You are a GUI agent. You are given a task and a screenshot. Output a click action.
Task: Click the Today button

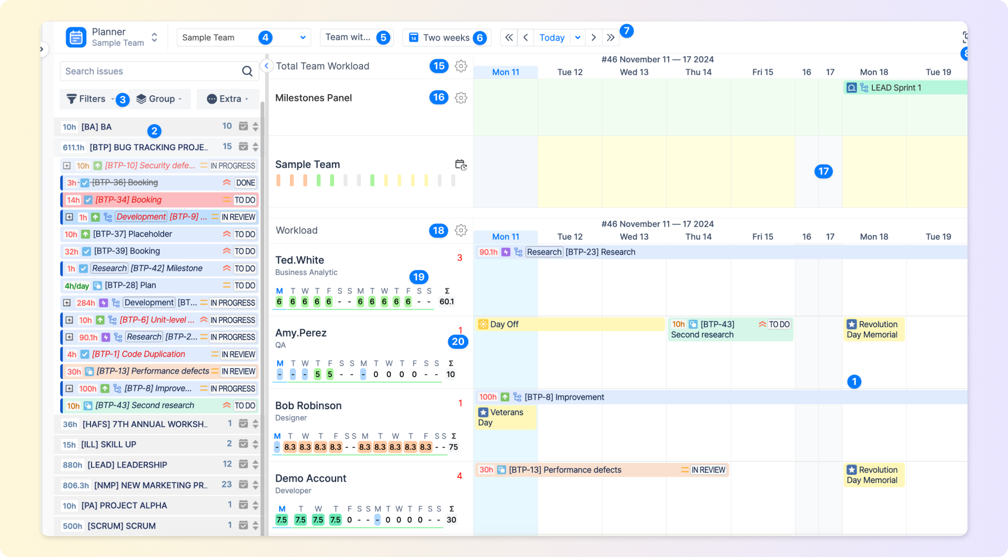click(x=551, y=37)
